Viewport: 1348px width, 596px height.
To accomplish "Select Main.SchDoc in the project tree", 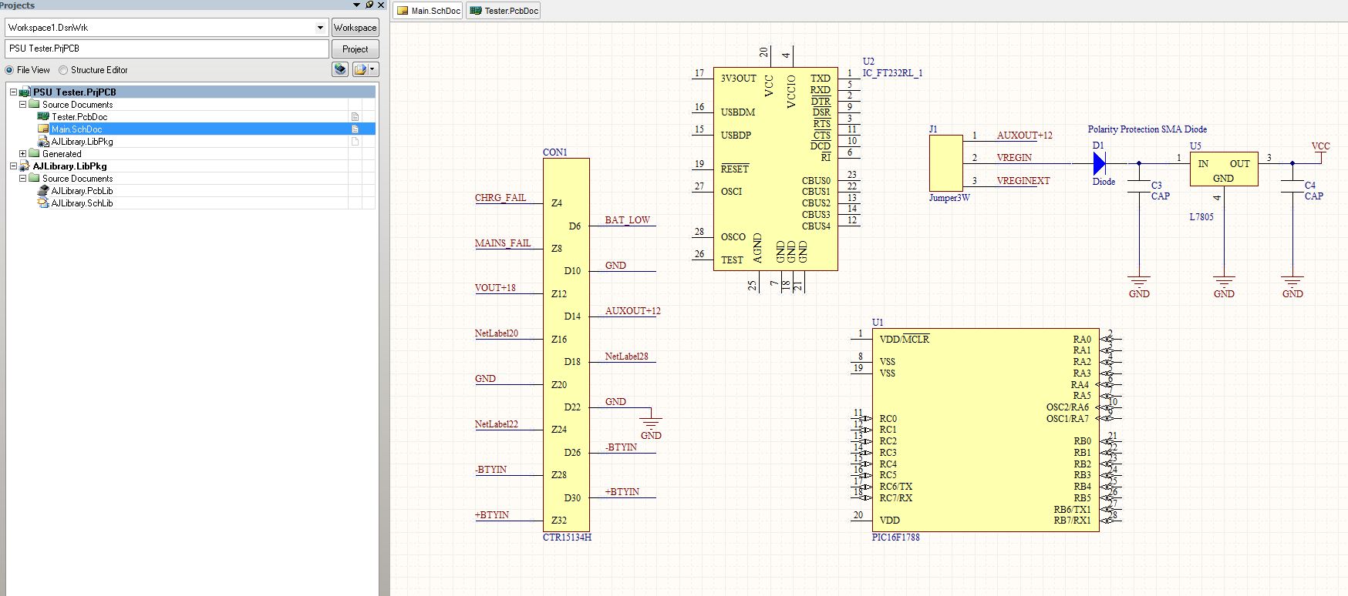I will pos(76,129).
